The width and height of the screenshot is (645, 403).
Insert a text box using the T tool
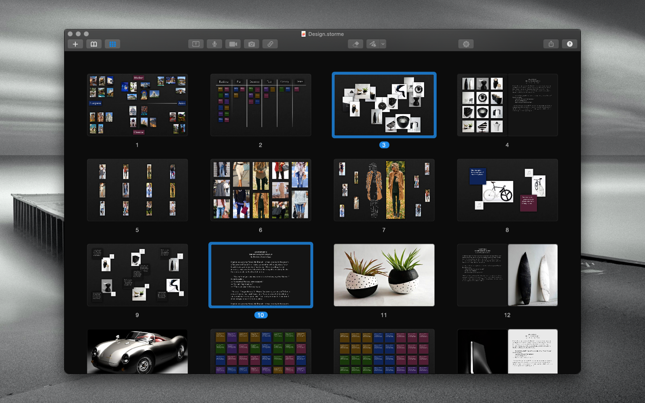point(196,44)
